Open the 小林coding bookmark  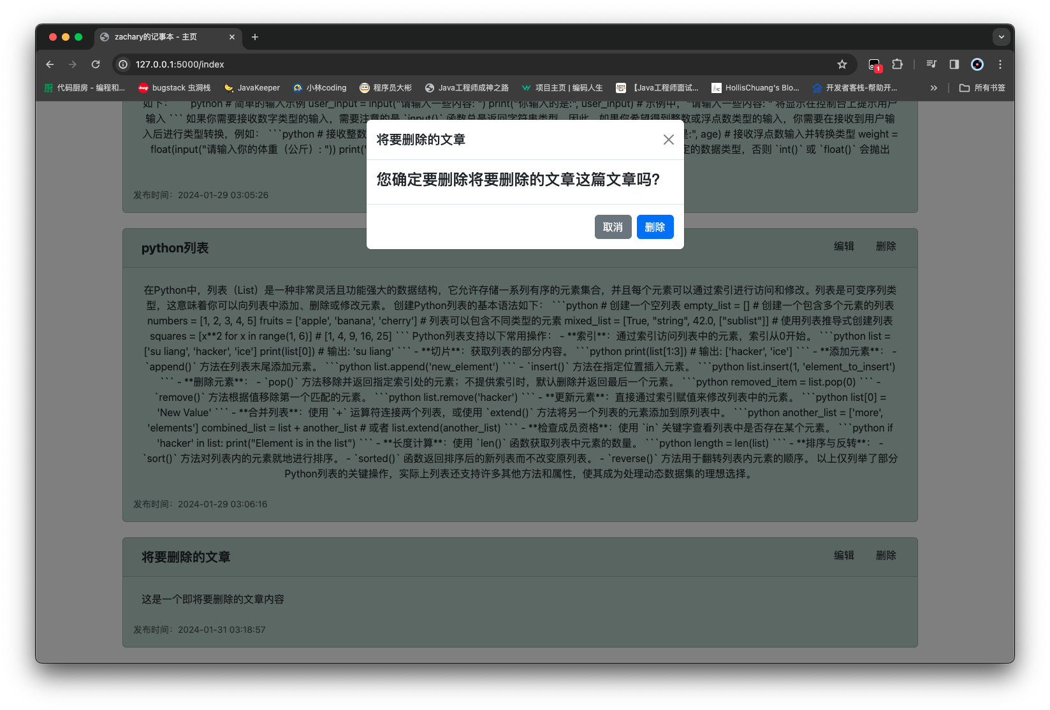tap(319, 88)
